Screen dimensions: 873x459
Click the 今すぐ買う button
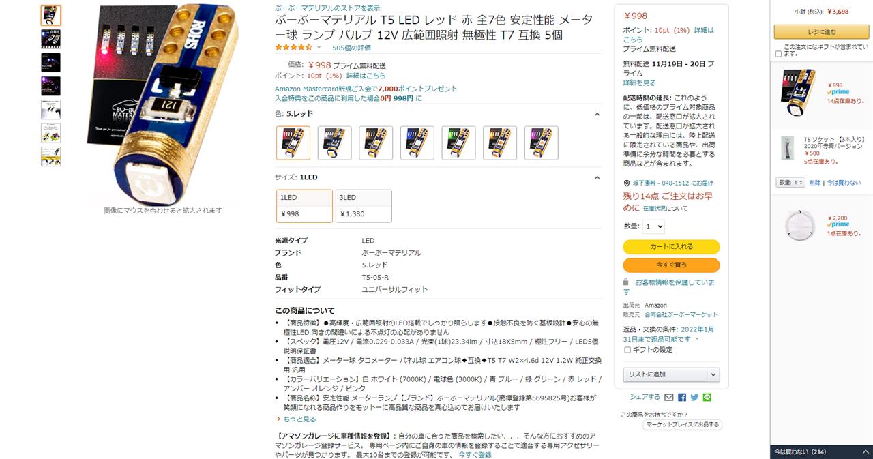[671, 265]
